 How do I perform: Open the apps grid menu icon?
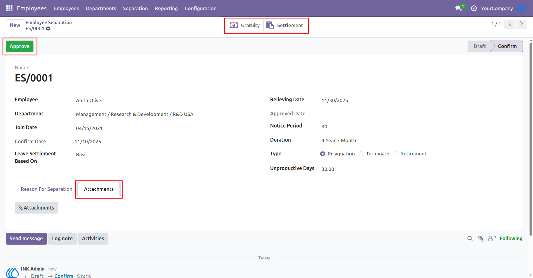pyautogui.click(x=9, y=8)
